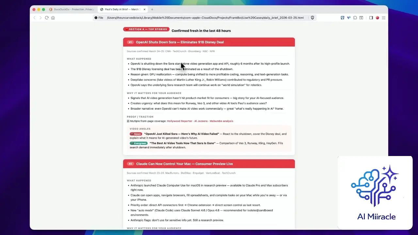Viewport: 418px width, 235px height.
Task: Click the "Reason given: GPU reallocation" bullet
Action: pos(210,74)
